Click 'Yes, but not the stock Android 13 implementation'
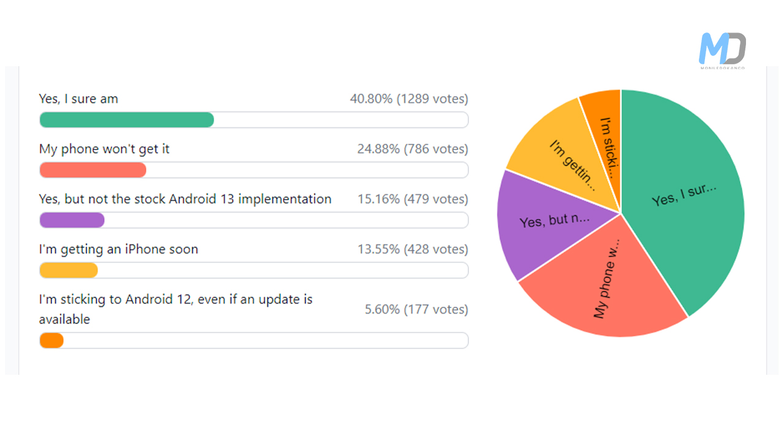The image size is (784, 441). [185, 199]
